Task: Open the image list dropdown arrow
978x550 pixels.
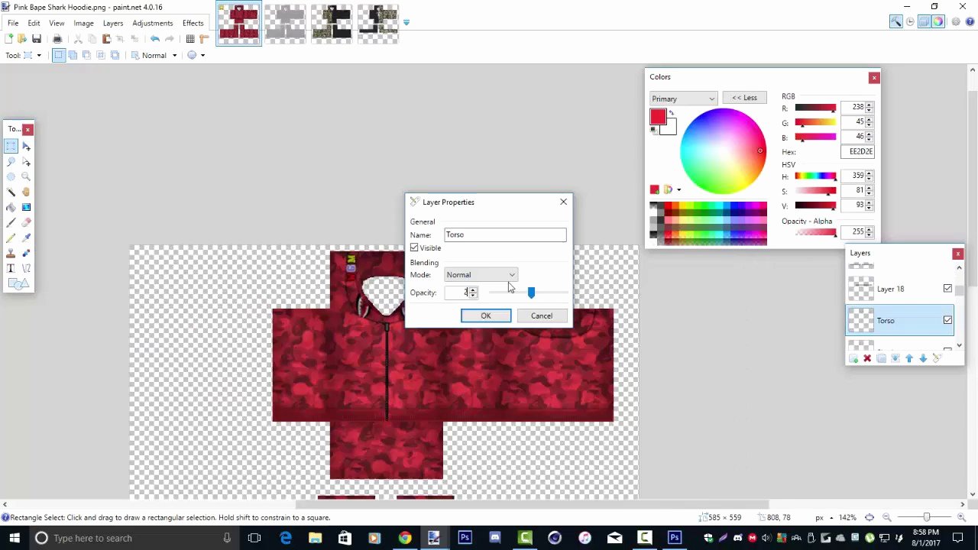Action: [406, 22]
